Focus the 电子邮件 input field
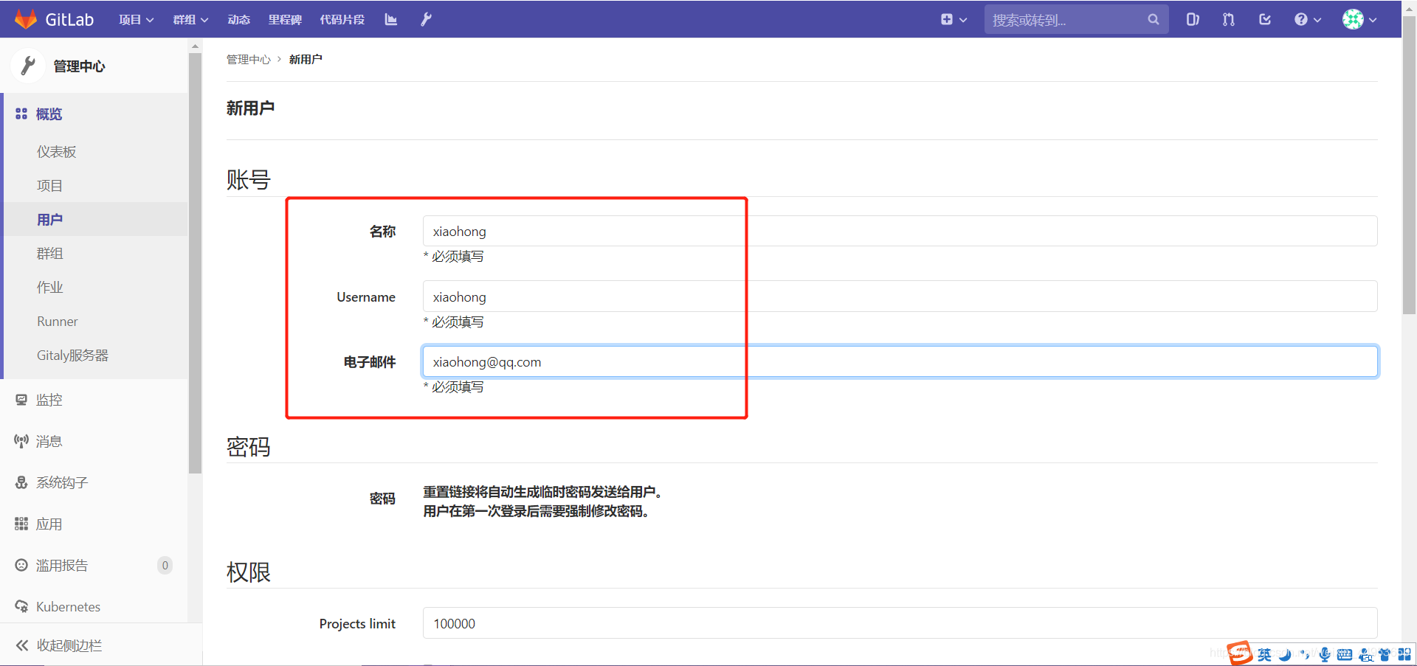This screenshot has width=1417, height=666. (x=900, y=361)
